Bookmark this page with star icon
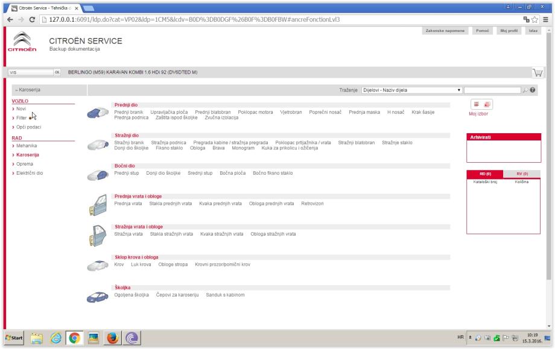The image size is (555, 349). [x=535, y=19]
